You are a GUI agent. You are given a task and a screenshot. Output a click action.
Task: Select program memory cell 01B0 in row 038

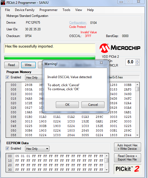[29, 117]
